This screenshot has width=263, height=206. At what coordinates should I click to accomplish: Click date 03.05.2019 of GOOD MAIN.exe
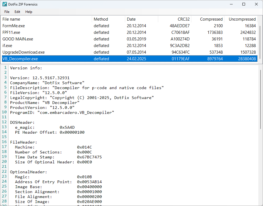click(136, 39)
